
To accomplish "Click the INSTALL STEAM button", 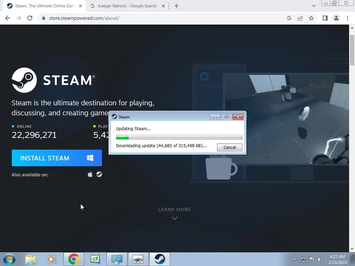I will point(57,158).
